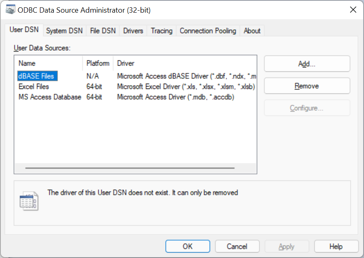Viewport: 364px width, 258px height.
Task: Close the ODBC Administrator window
Action: coord(353,10)
